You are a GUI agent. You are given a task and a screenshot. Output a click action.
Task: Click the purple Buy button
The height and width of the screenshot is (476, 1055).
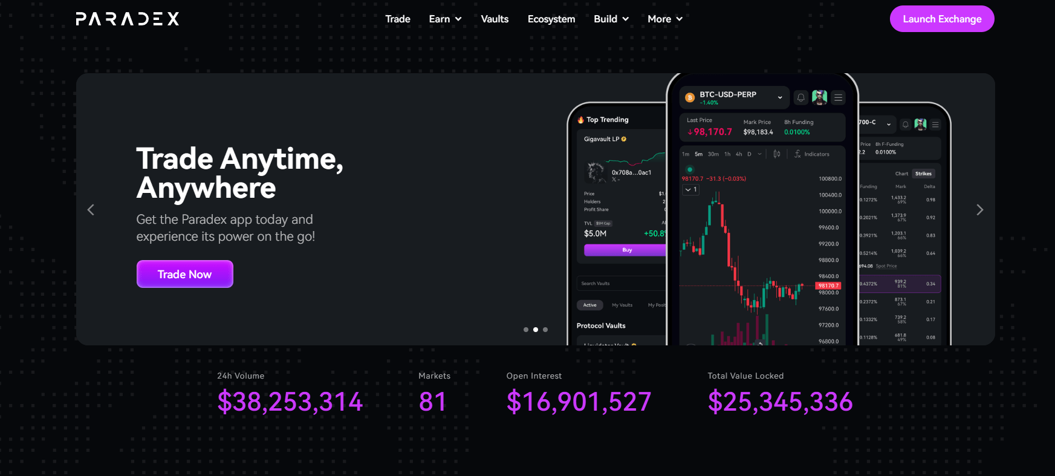[626, 250]
